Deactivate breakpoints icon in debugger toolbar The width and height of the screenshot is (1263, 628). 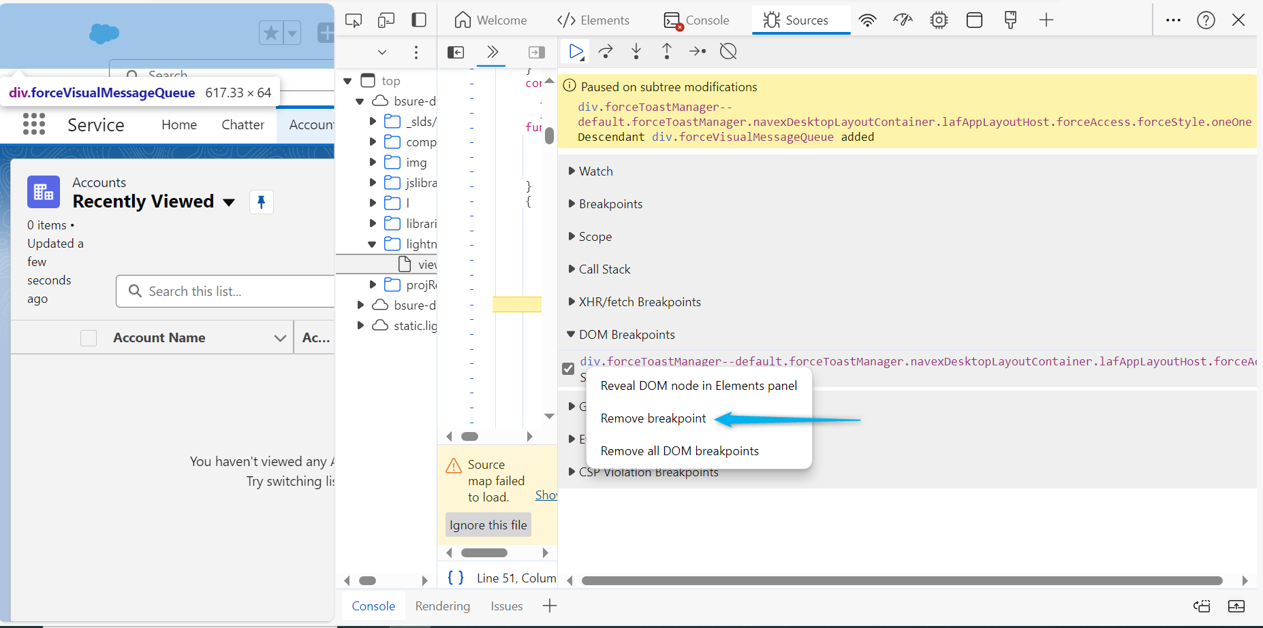coord(728,52)
